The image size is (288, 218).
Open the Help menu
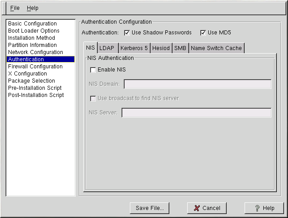click(x=32, y=8)
